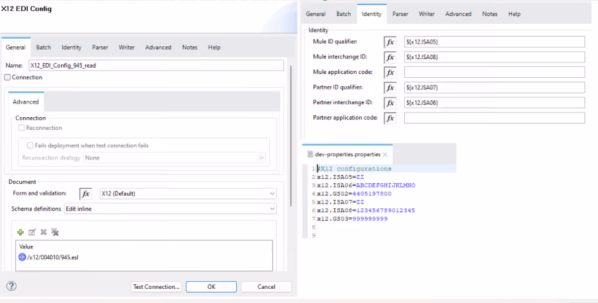The height and width of the screenshot is (303, 598).
Task: Toggle fx expression for Partner interchange ID
Action: tap(390, 103)
